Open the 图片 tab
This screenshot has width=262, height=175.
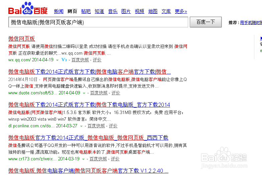[x=126, y=11]
